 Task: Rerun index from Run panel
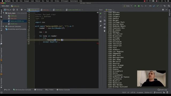click(x=100, y=14)
